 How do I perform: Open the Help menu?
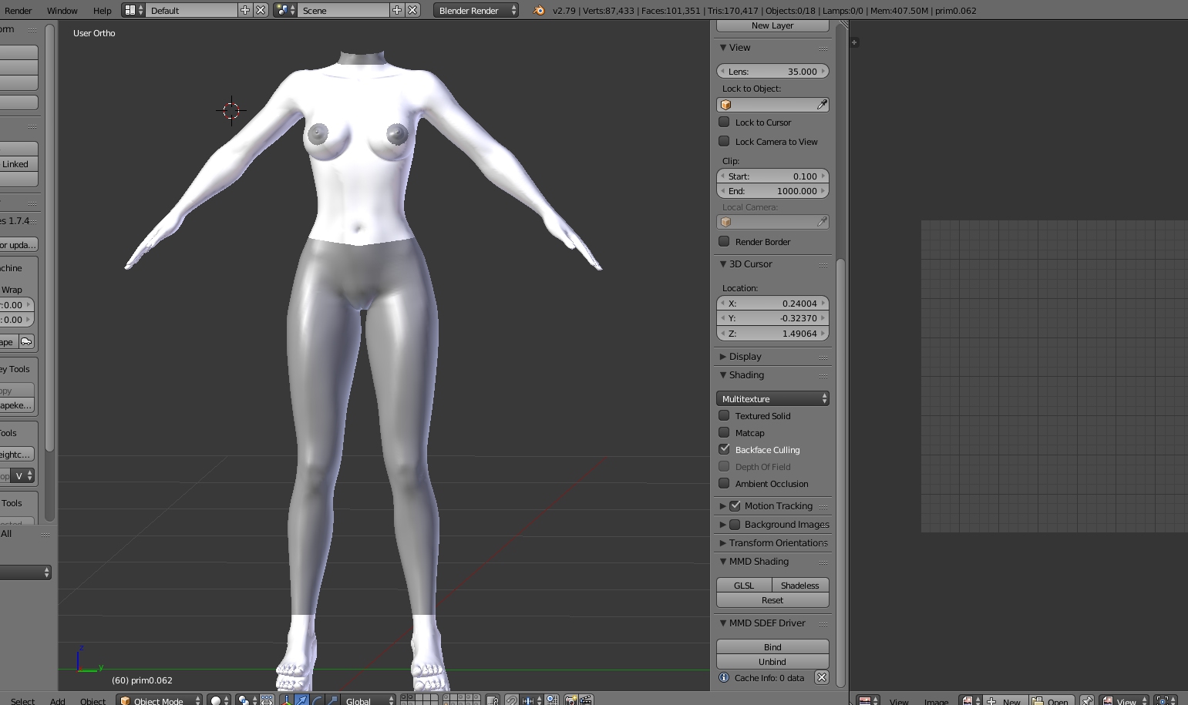coord(102,11)
